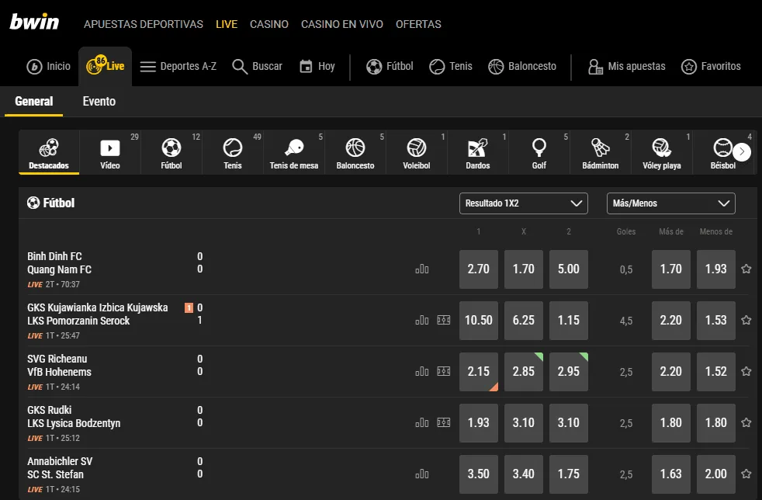Screen dimensions: 762x500
Task: Open the Más/Menos market dropdown
Action: (670, 203)
